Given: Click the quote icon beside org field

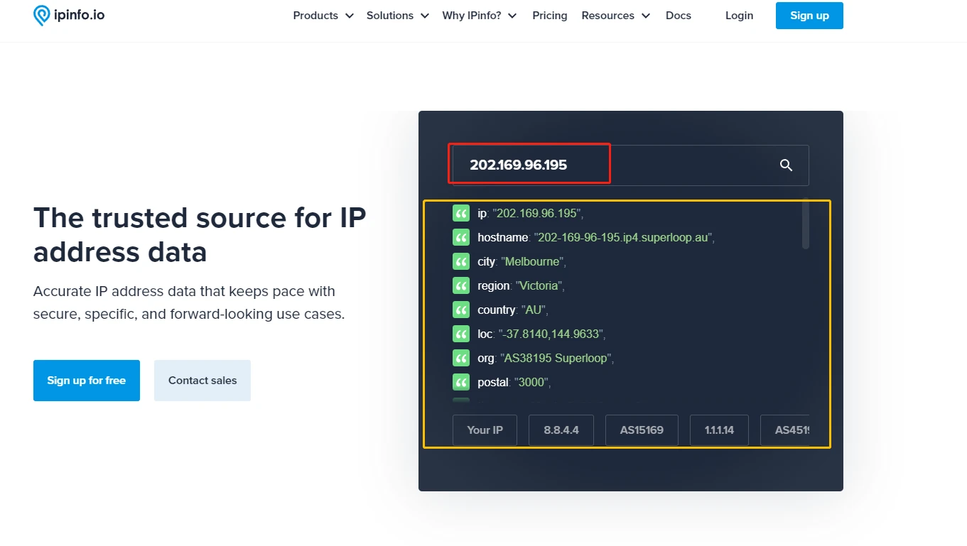Looking at the screenshot, I should tap(461, 358).
